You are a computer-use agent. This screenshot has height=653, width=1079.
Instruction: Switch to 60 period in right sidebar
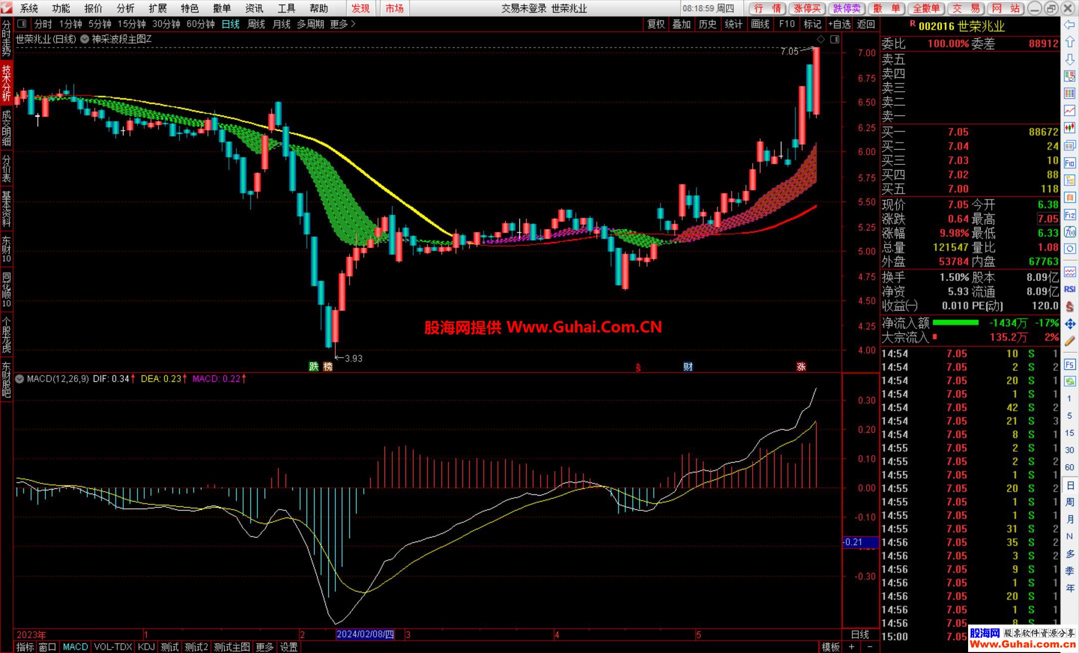[x=1070, y=467]
